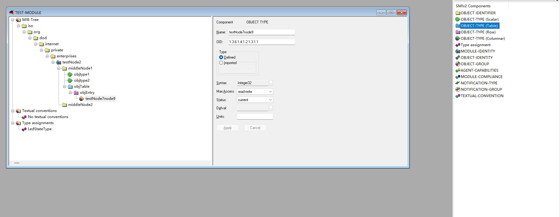Click the middleNode2 folder icon

(64, 105)
